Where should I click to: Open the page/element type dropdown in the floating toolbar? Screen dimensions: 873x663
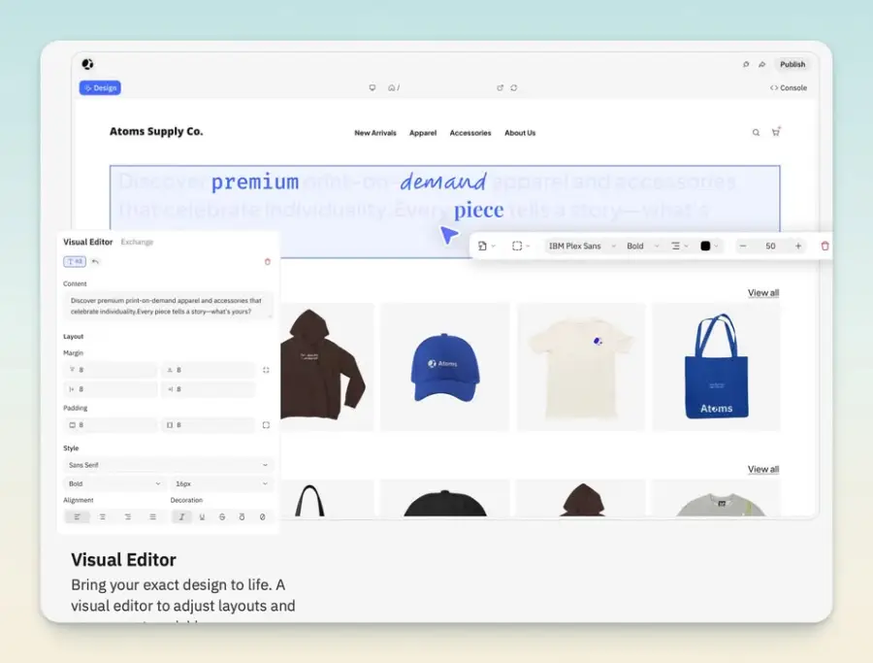(486, 246)
